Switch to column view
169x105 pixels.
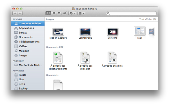(x=59, y=13)
